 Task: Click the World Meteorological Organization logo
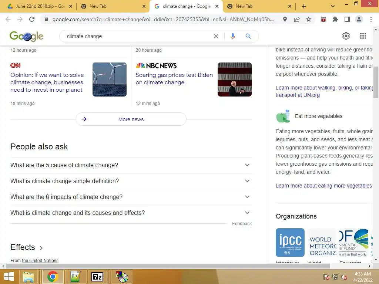(x=322, y=243)
